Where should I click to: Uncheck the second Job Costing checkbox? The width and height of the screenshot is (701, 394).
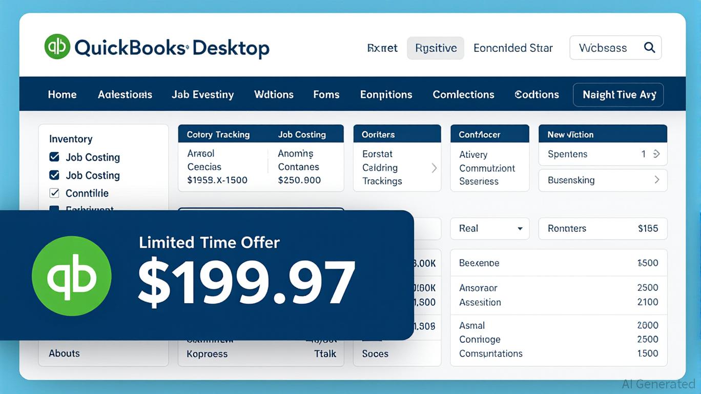[54, 175]
